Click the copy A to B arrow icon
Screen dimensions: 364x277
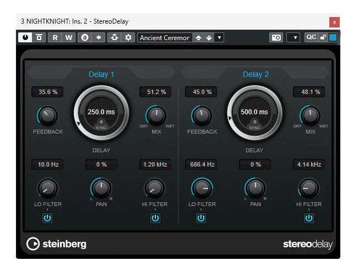tap(99, 37)
